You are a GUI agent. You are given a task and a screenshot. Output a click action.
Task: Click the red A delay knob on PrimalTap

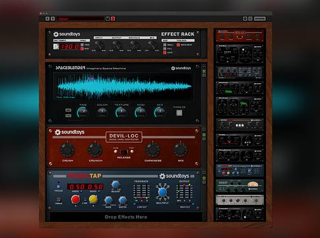[x=75, y=199]
